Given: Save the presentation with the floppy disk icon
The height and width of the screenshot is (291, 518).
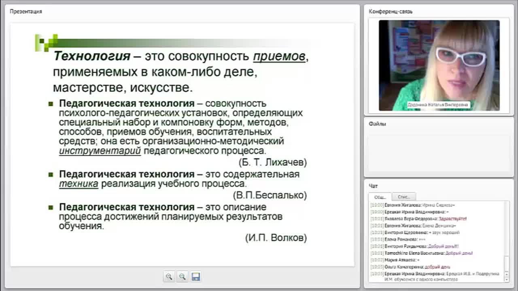Looking at the screenshot, I should pos(196,276).
